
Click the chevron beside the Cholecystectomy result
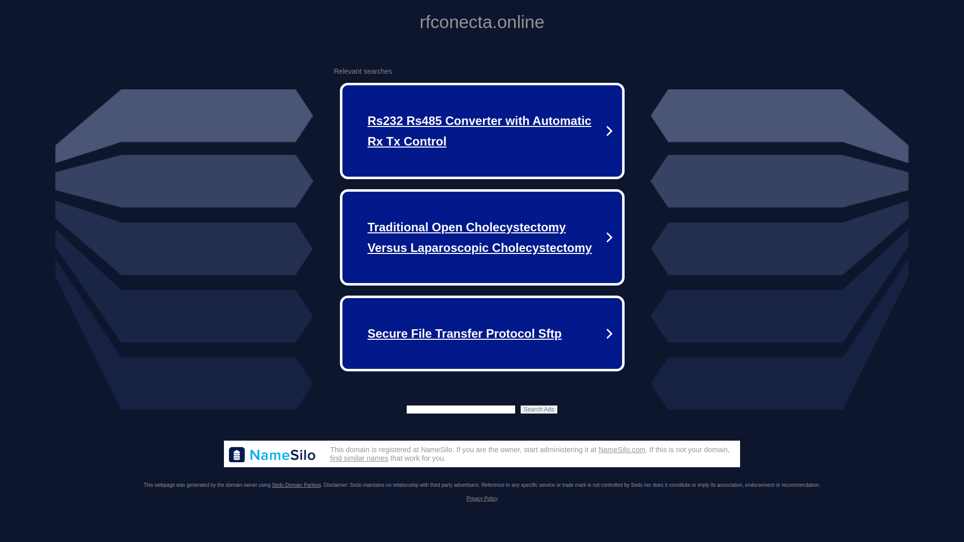609,237
